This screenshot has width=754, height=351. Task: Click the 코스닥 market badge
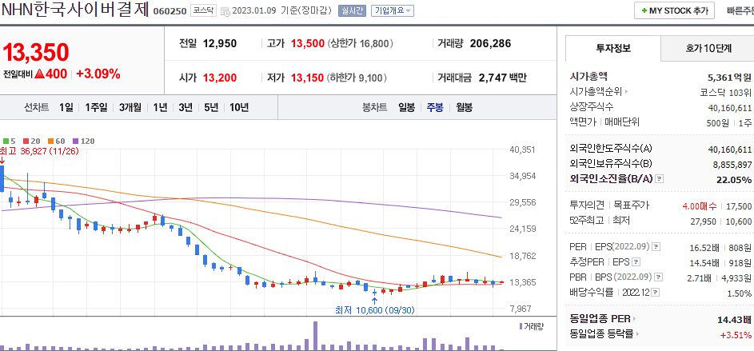click(203, 10)
